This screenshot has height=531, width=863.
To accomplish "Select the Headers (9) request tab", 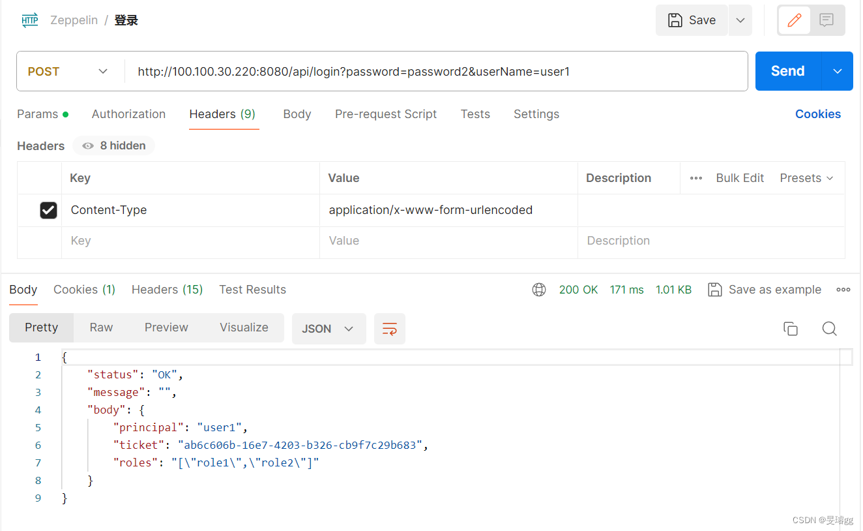I will tap(222, 114).
